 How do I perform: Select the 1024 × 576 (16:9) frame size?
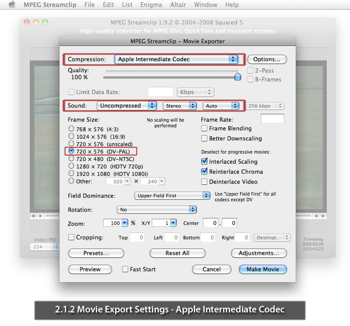click(x=71, y=136)
